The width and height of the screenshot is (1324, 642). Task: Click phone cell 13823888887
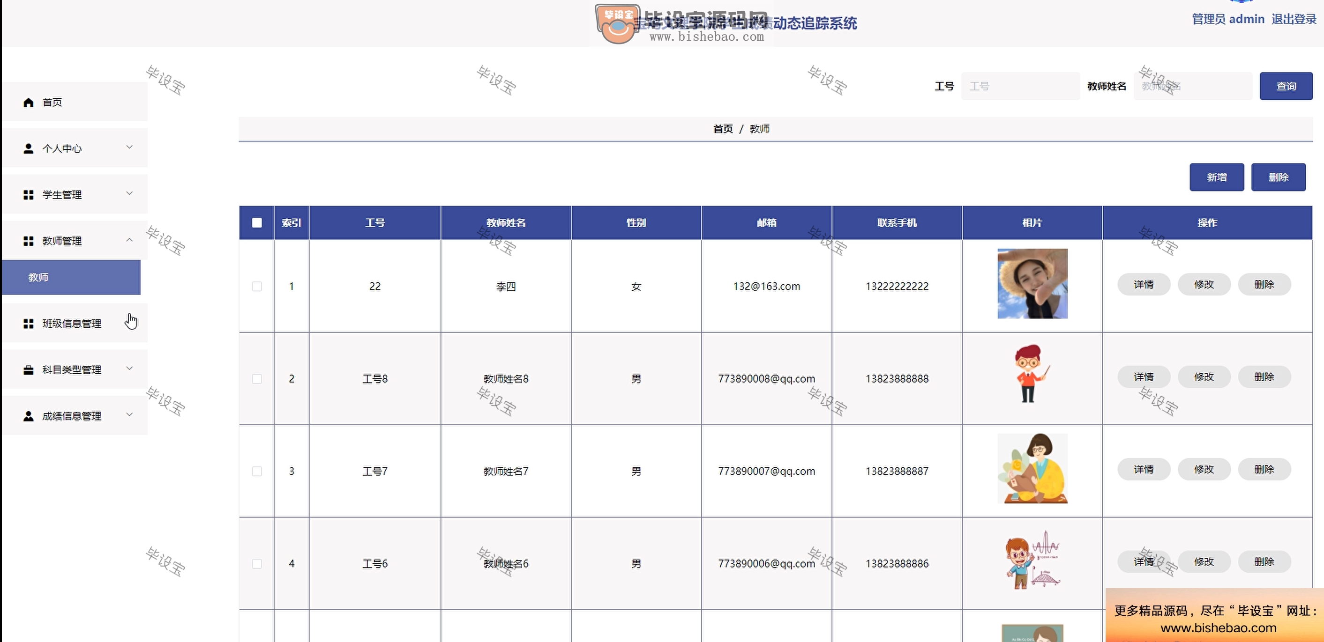(897, 471)
